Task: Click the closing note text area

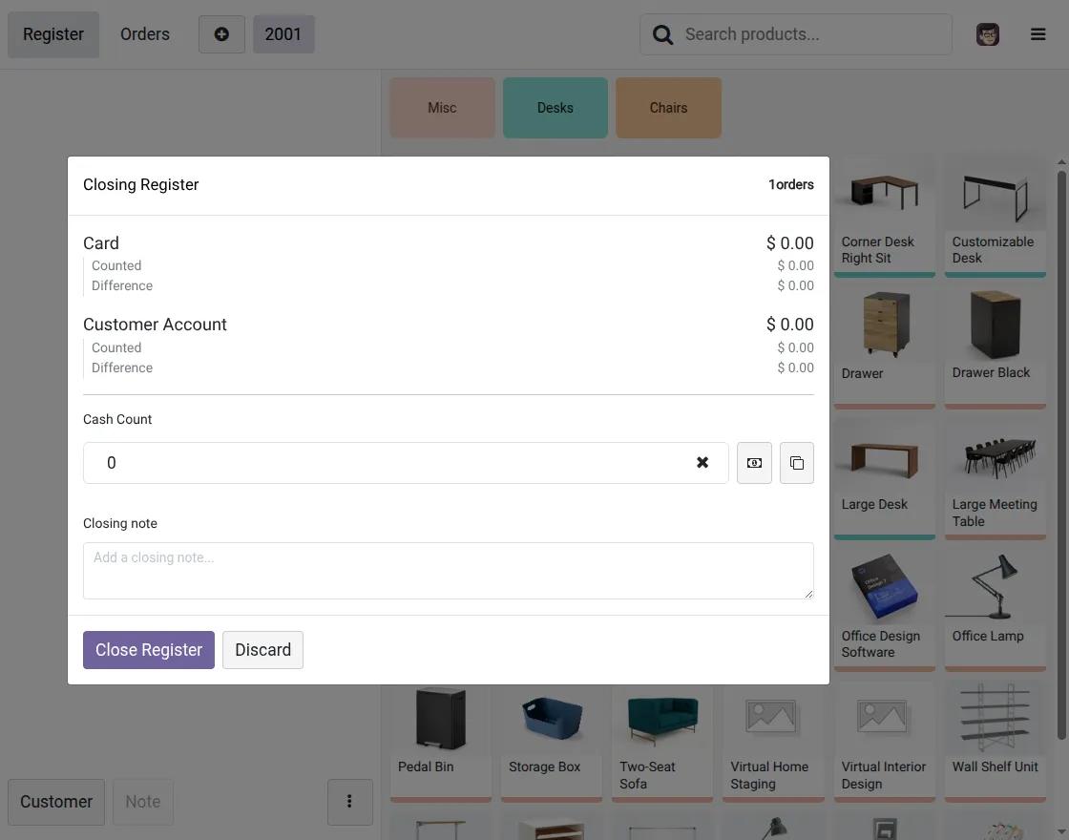Action: click(448, 571)
